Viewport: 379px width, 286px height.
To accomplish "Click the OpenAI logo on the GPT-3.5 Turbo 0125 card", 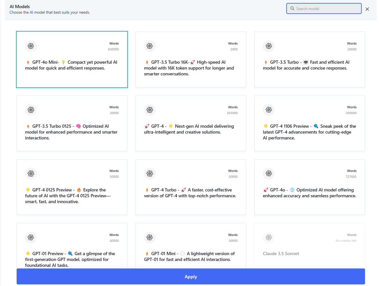I will (31, 110).
